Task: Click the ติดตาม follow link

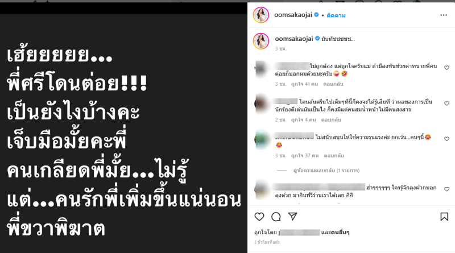Action: (336, 15)
